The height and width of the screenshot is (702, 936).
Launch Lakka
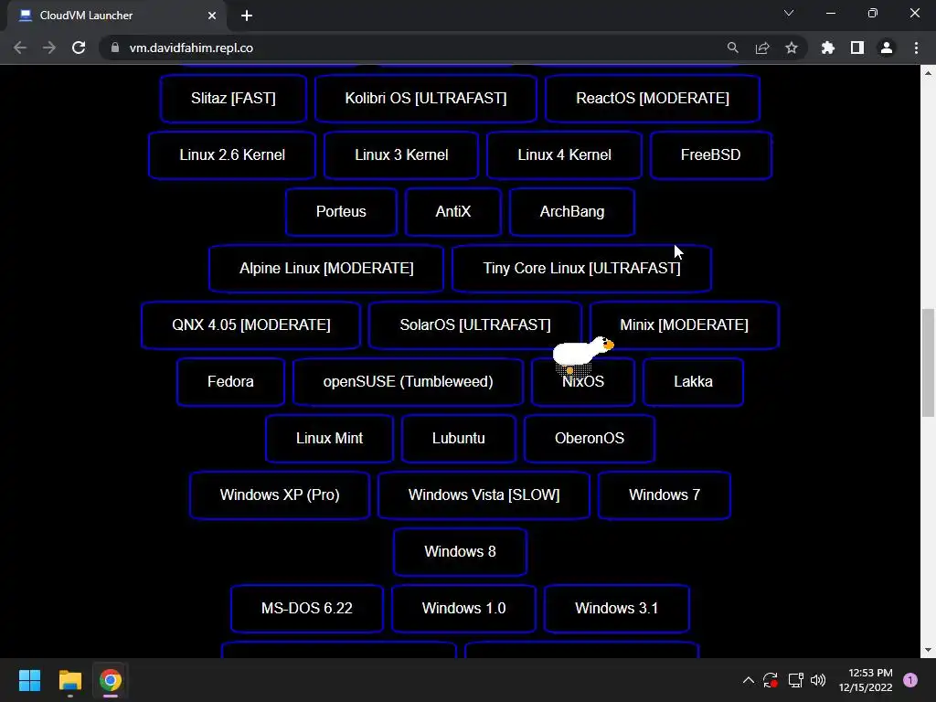pos(693,382)
